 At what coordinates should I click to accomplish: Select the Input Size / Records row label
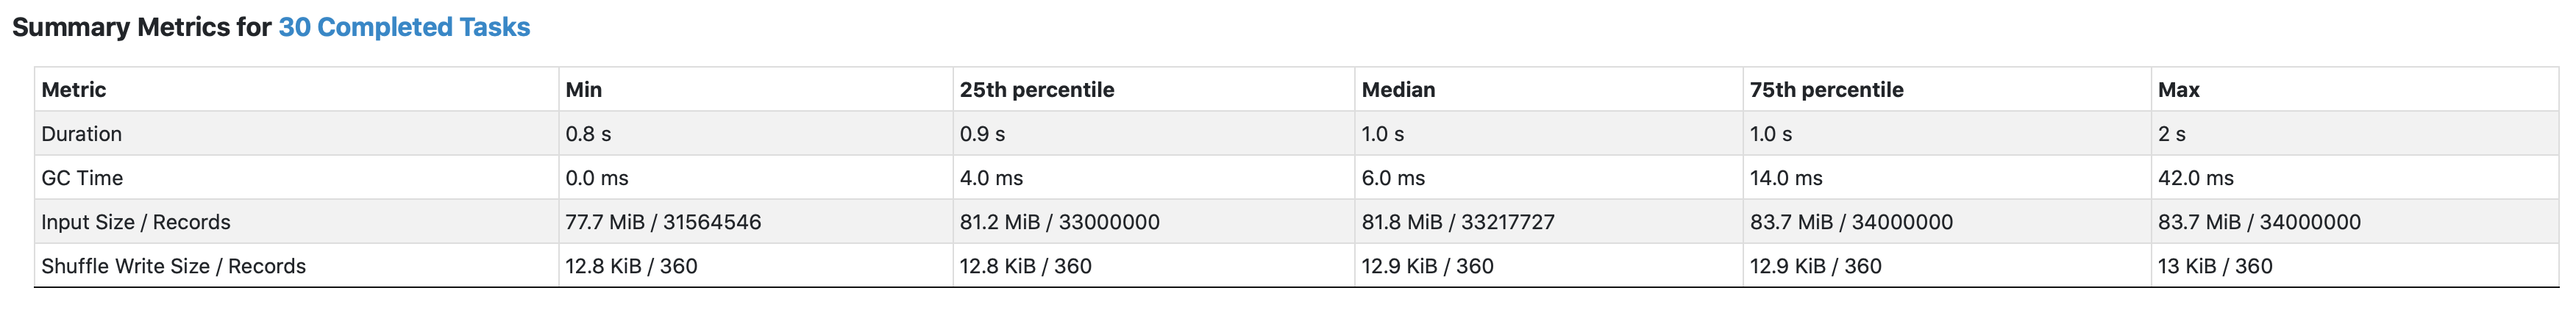[x=136, y=222]
